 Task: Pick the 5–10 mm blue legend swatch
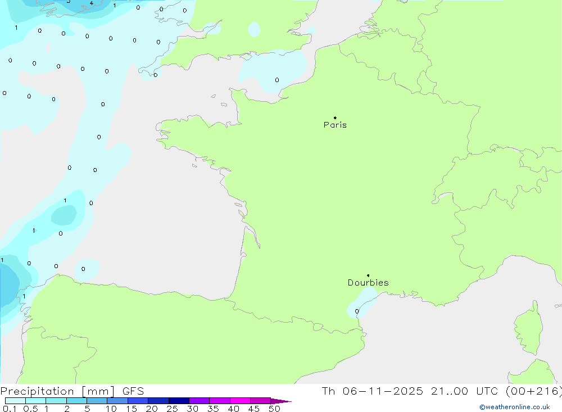click(x=97, y=401)
